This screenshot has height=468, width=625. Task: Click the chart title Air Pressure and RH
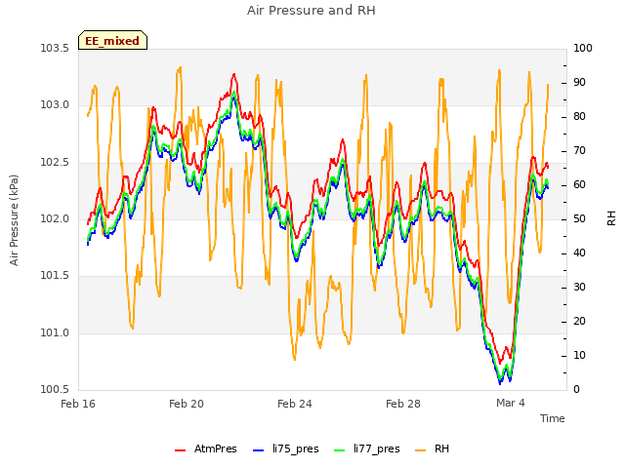click(312, 11)
